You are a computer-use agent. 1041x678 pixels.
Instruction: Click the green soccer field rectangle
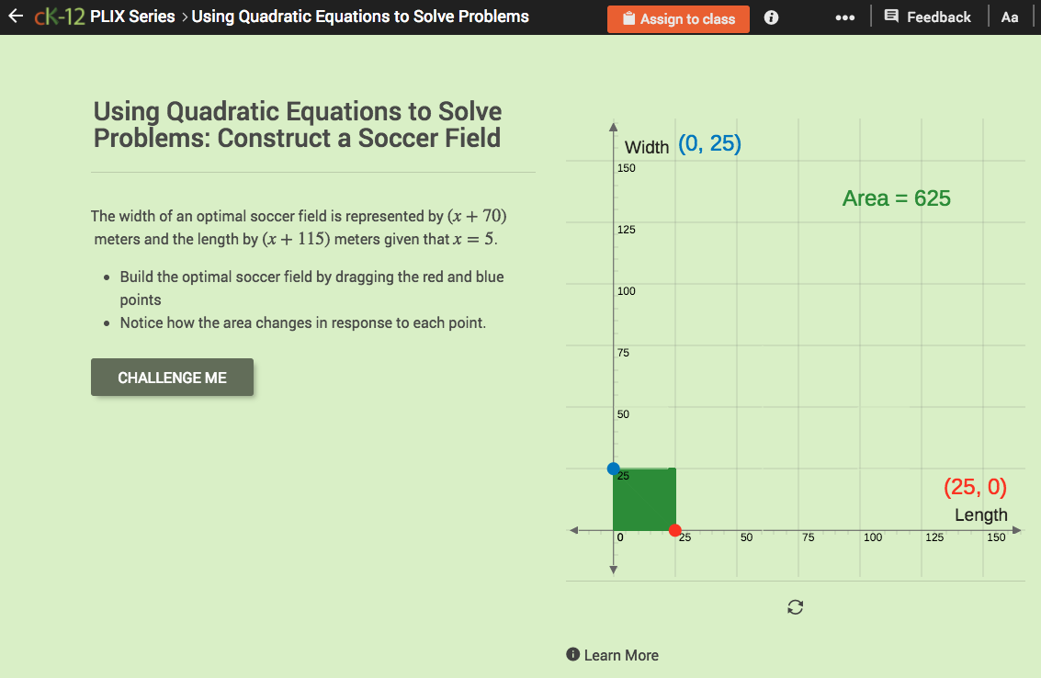click(x=643, y=501)
